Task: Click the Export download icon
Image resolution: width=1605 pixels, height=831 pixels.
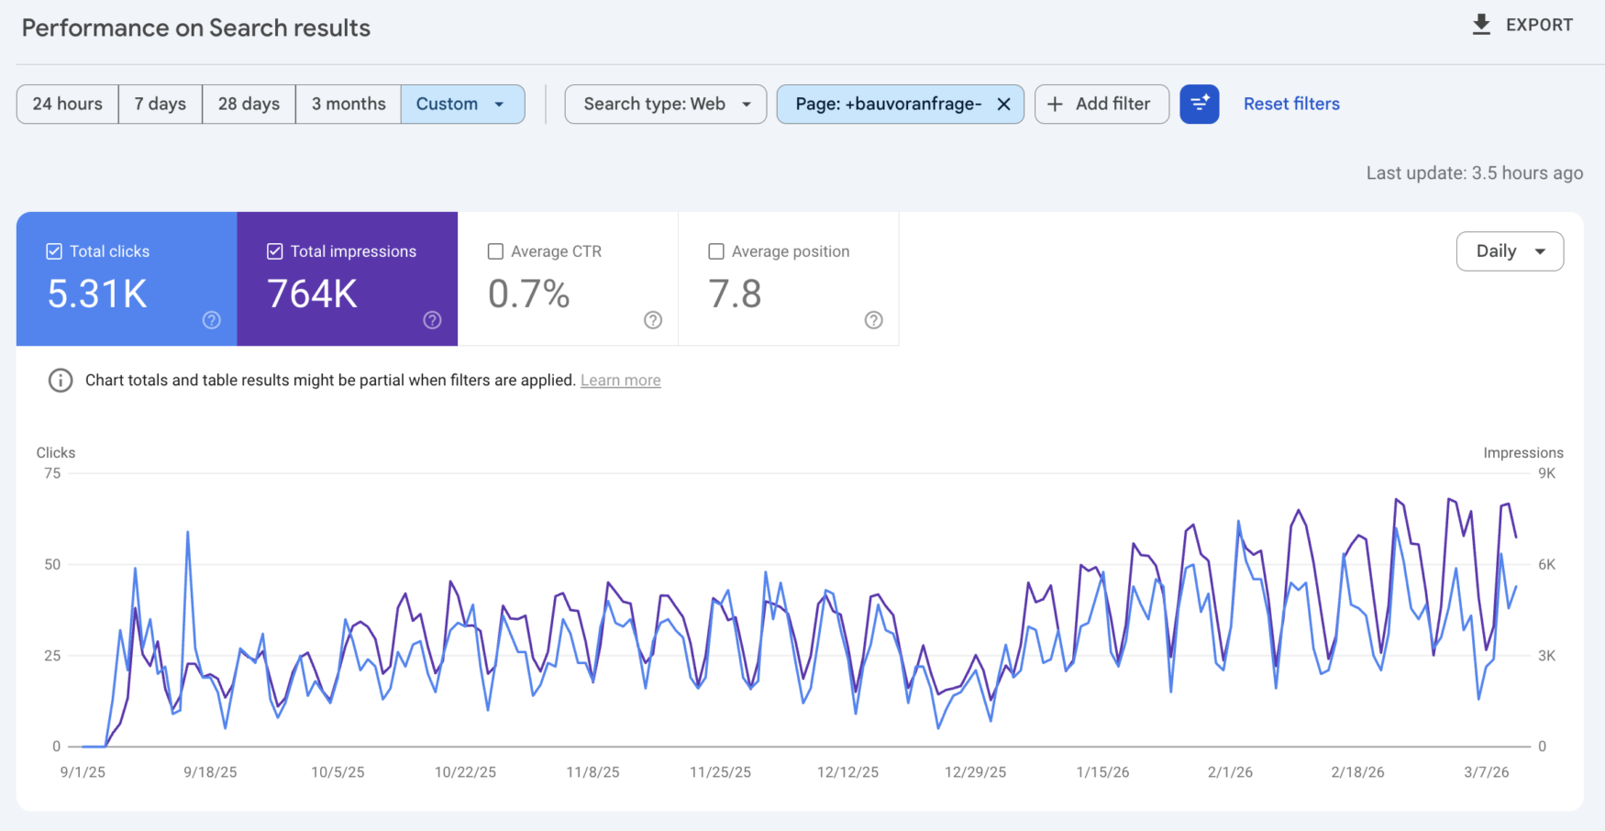Action: point(1480,24)
